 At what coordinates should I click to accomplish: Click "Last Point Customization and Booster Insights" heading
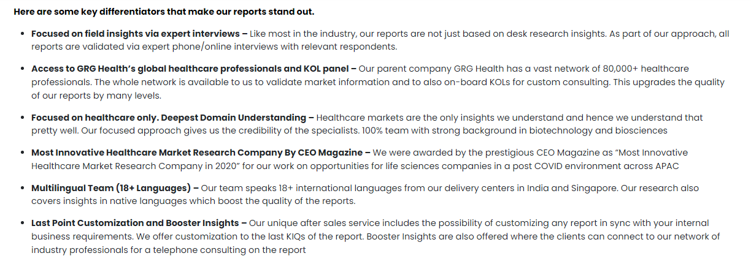pyautogui.click(x=135, y=224)
